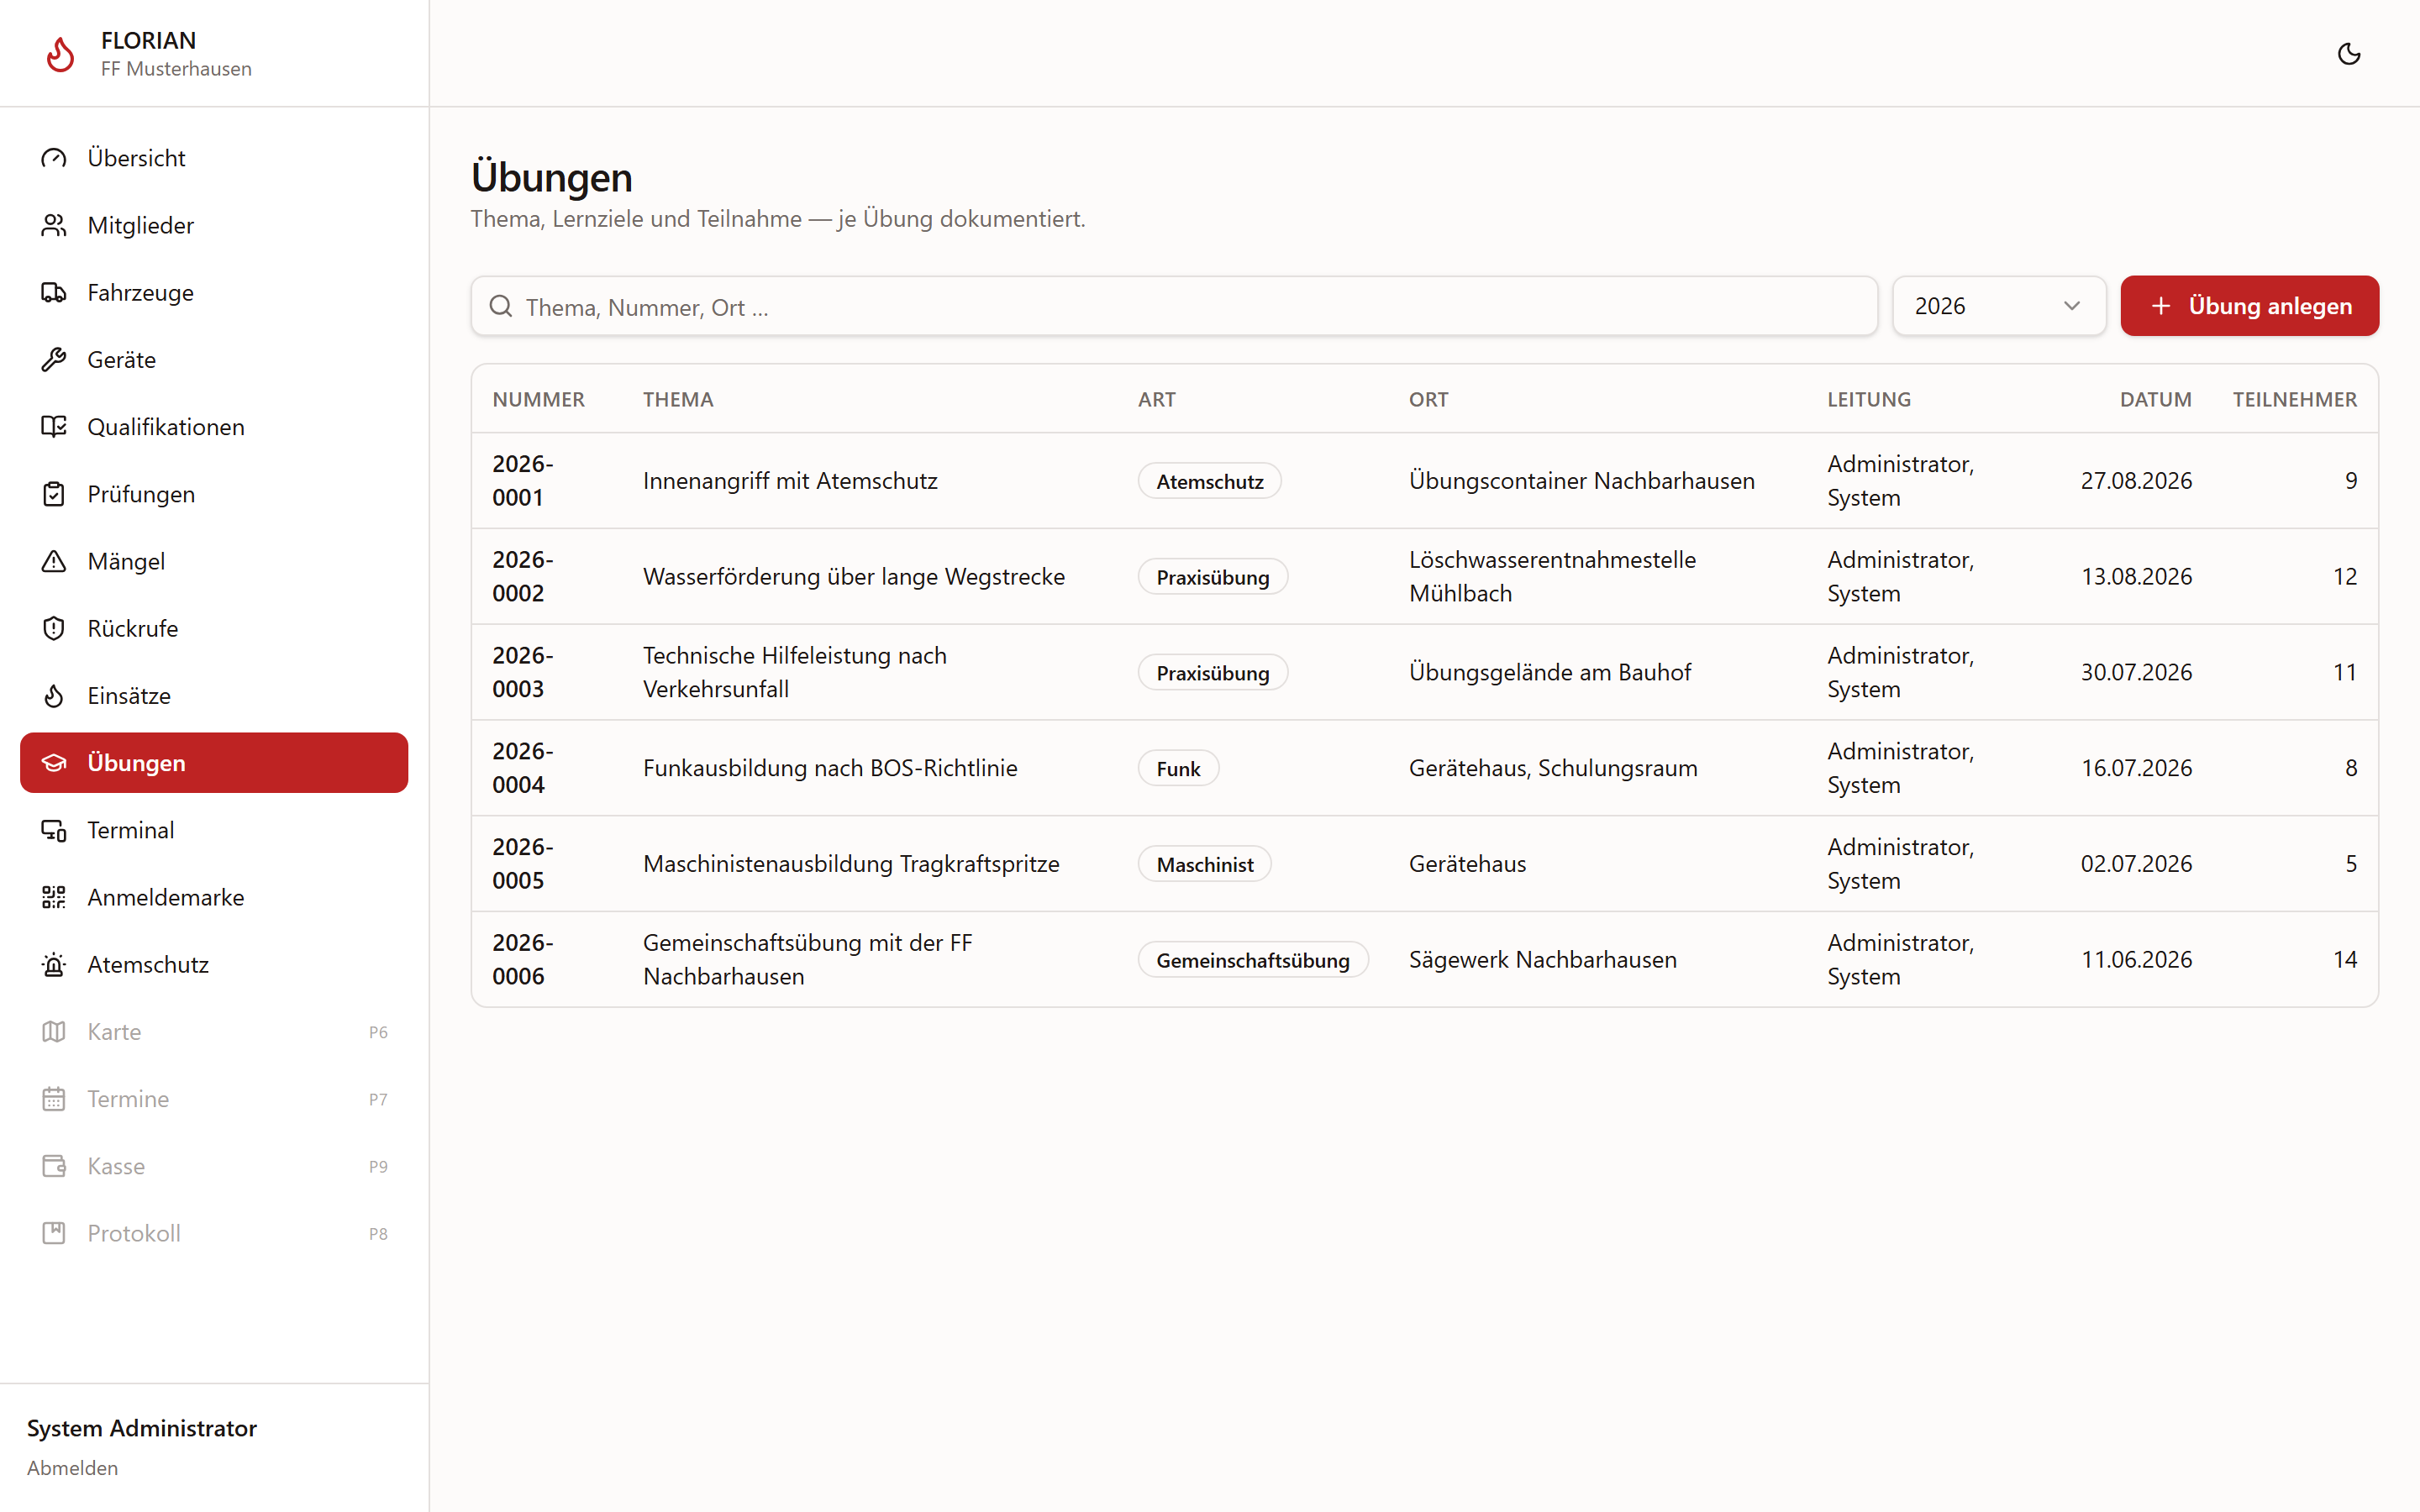Open Atemschutz via the siren icon
This screenshot has width=2420, height=1512.
(x=54, y=964)
